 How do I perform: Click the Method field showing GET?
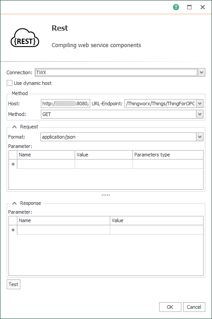tap(119, 114)
